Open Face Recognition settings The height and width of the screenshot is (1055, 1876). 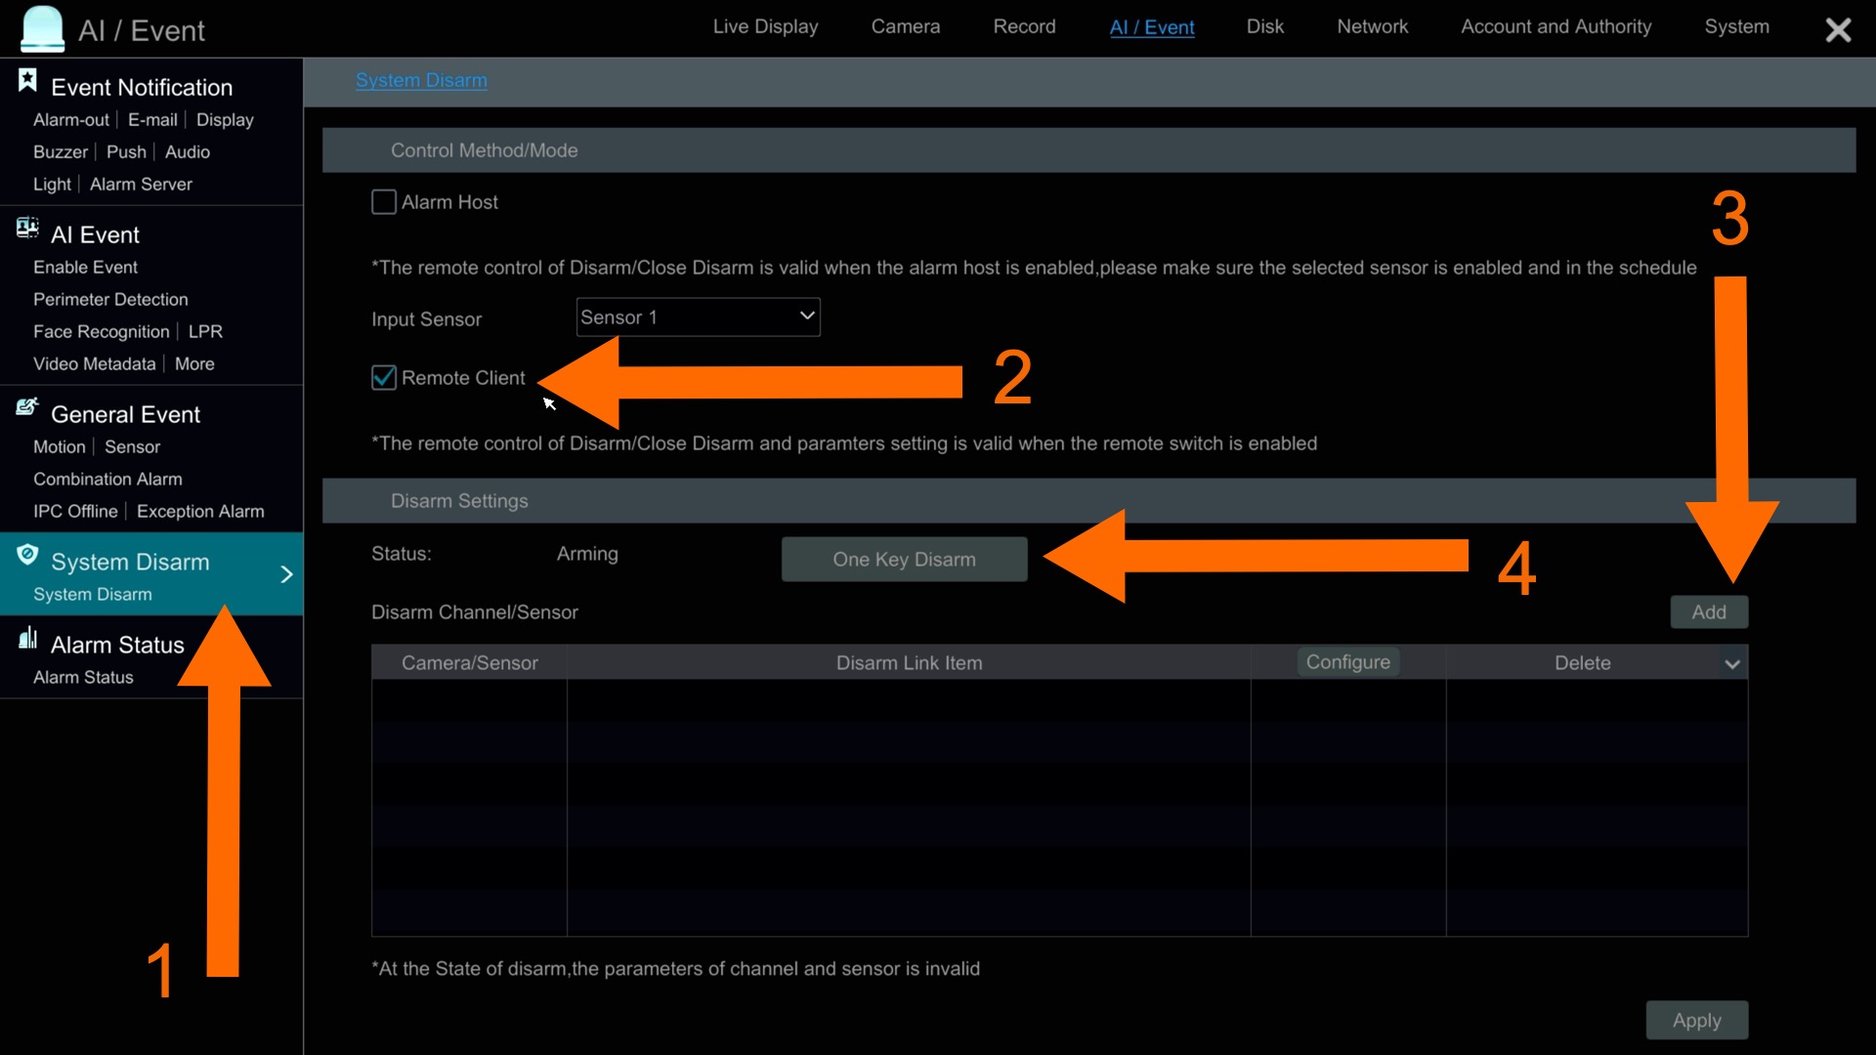coord(102,332)
